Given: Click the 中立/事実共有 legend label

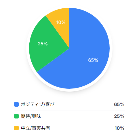Looking at the screenshot, I should click(35, 128).
